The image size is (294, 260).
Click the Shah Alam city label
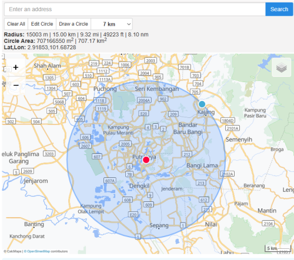[47, 66]
